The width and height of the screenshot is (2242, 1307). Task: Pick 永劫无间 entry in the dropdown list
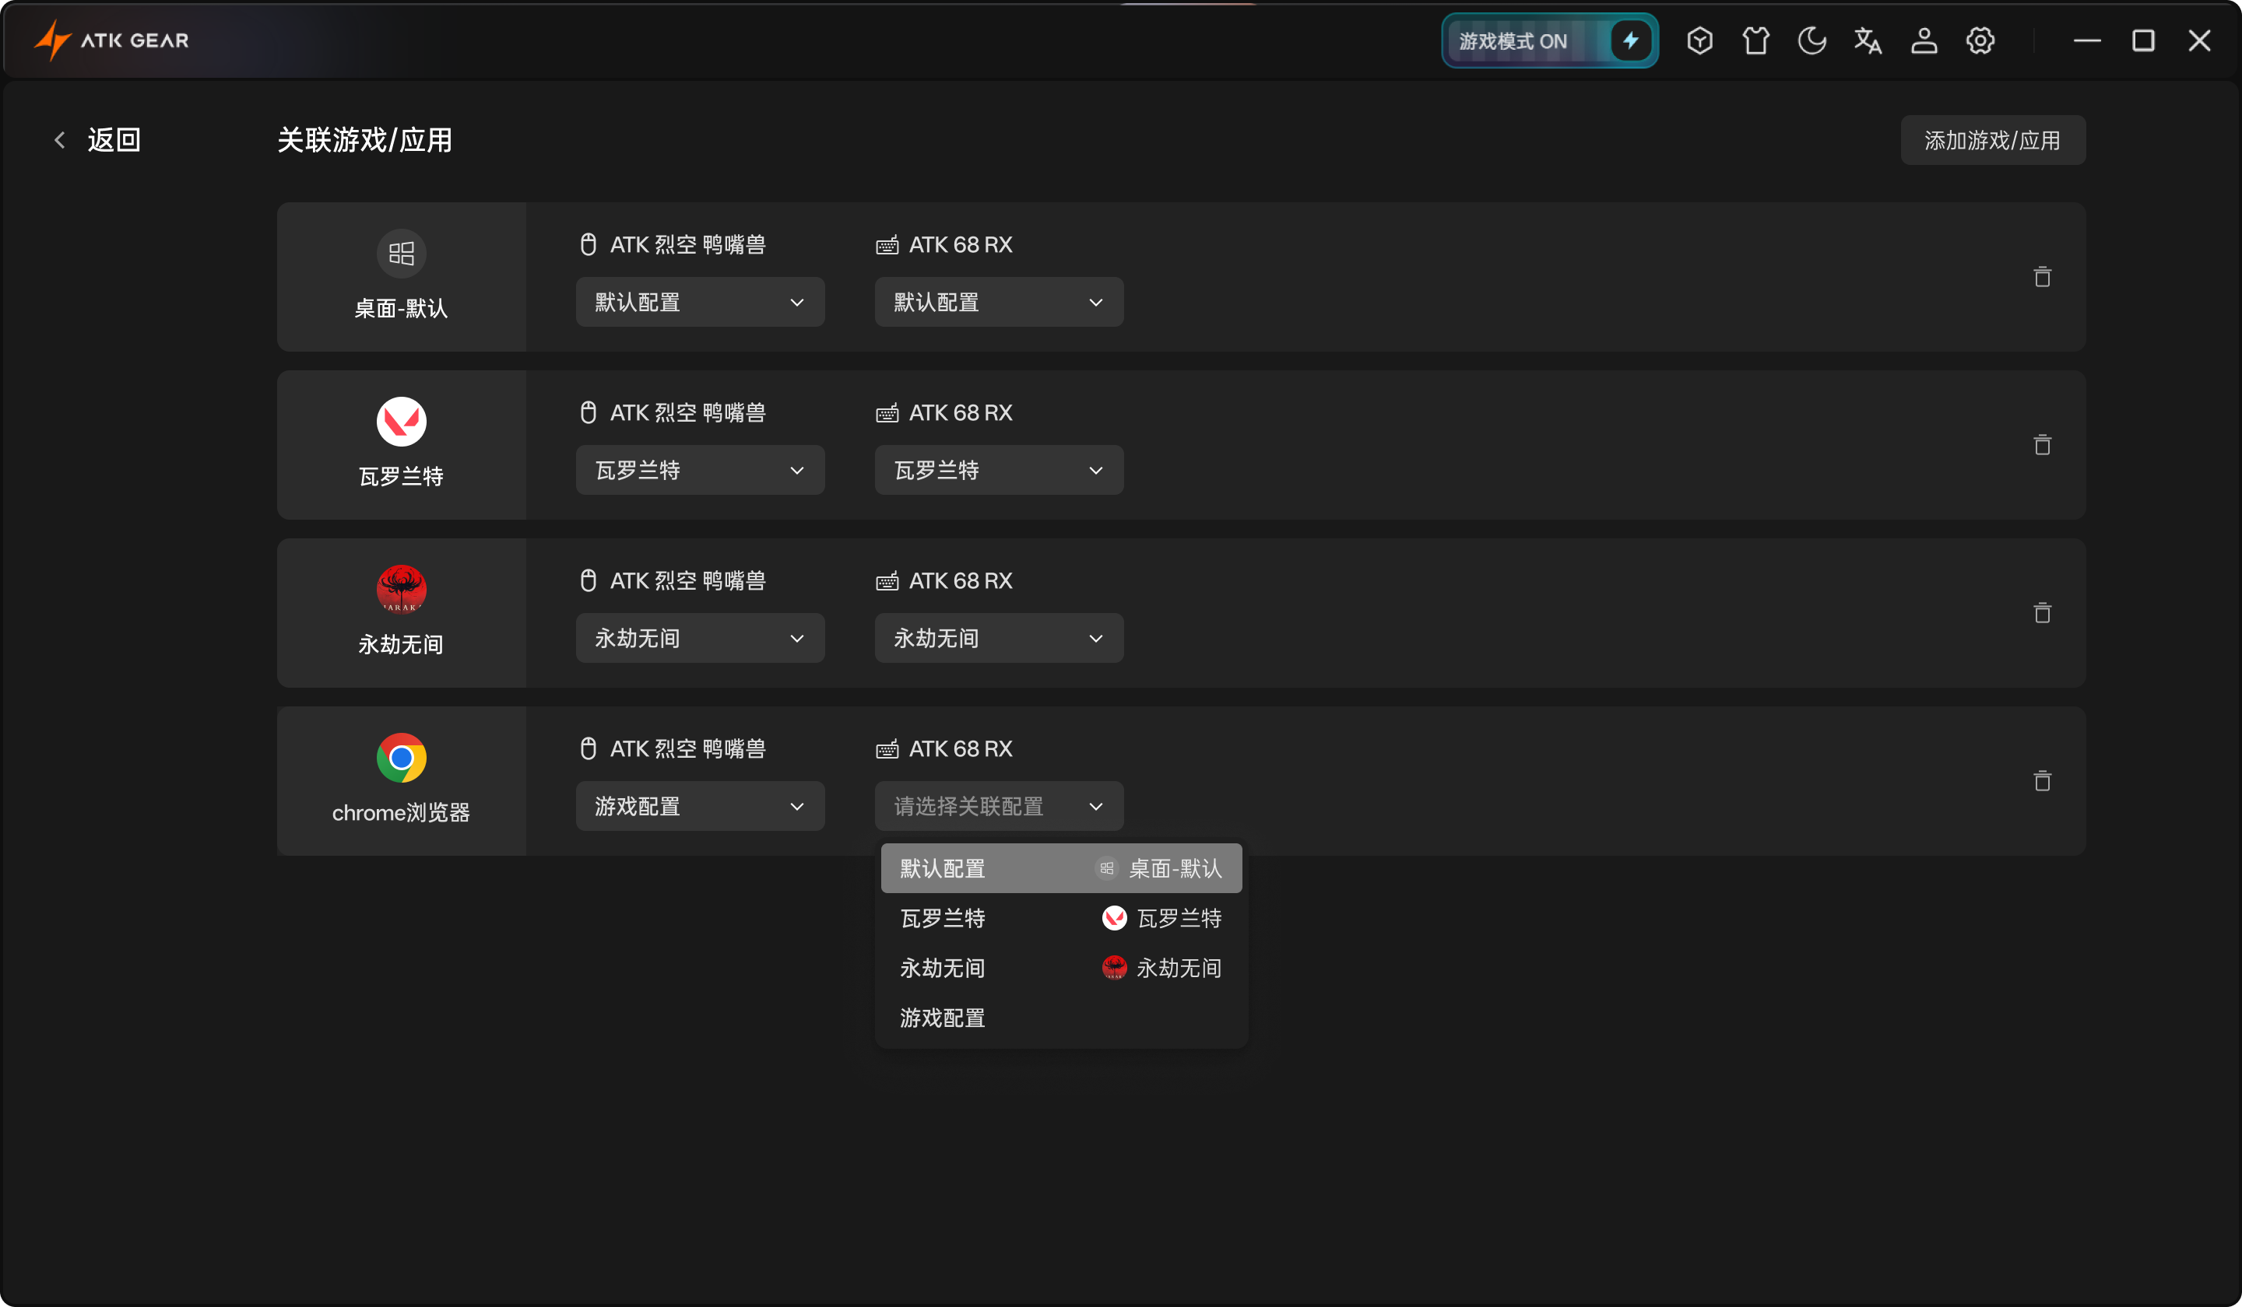[x=1061, y=969]
